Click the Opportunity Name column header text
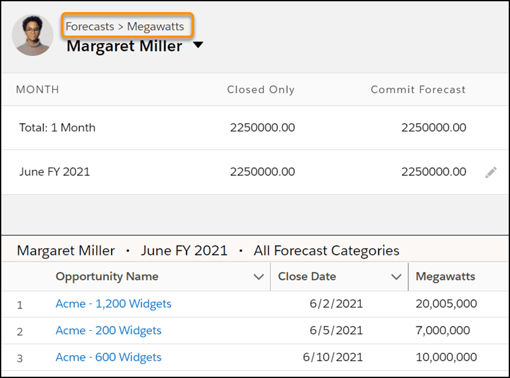Viewport: 510px width, 378px height. pos(107,276)
